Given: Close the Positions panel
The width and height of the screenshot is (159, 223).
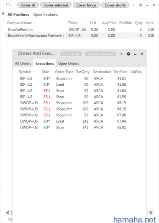Looking at the screenshot, I should pos(154,5).
